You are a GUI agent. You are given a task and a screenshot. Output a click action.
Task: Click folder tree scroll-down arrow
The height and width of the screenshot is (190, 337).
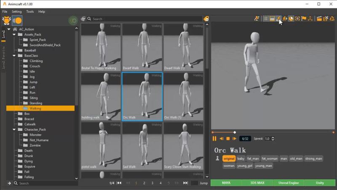76,178
